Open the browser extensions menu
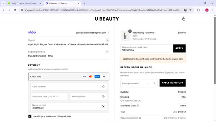This screenshot has width=216, height=122. 198,10
